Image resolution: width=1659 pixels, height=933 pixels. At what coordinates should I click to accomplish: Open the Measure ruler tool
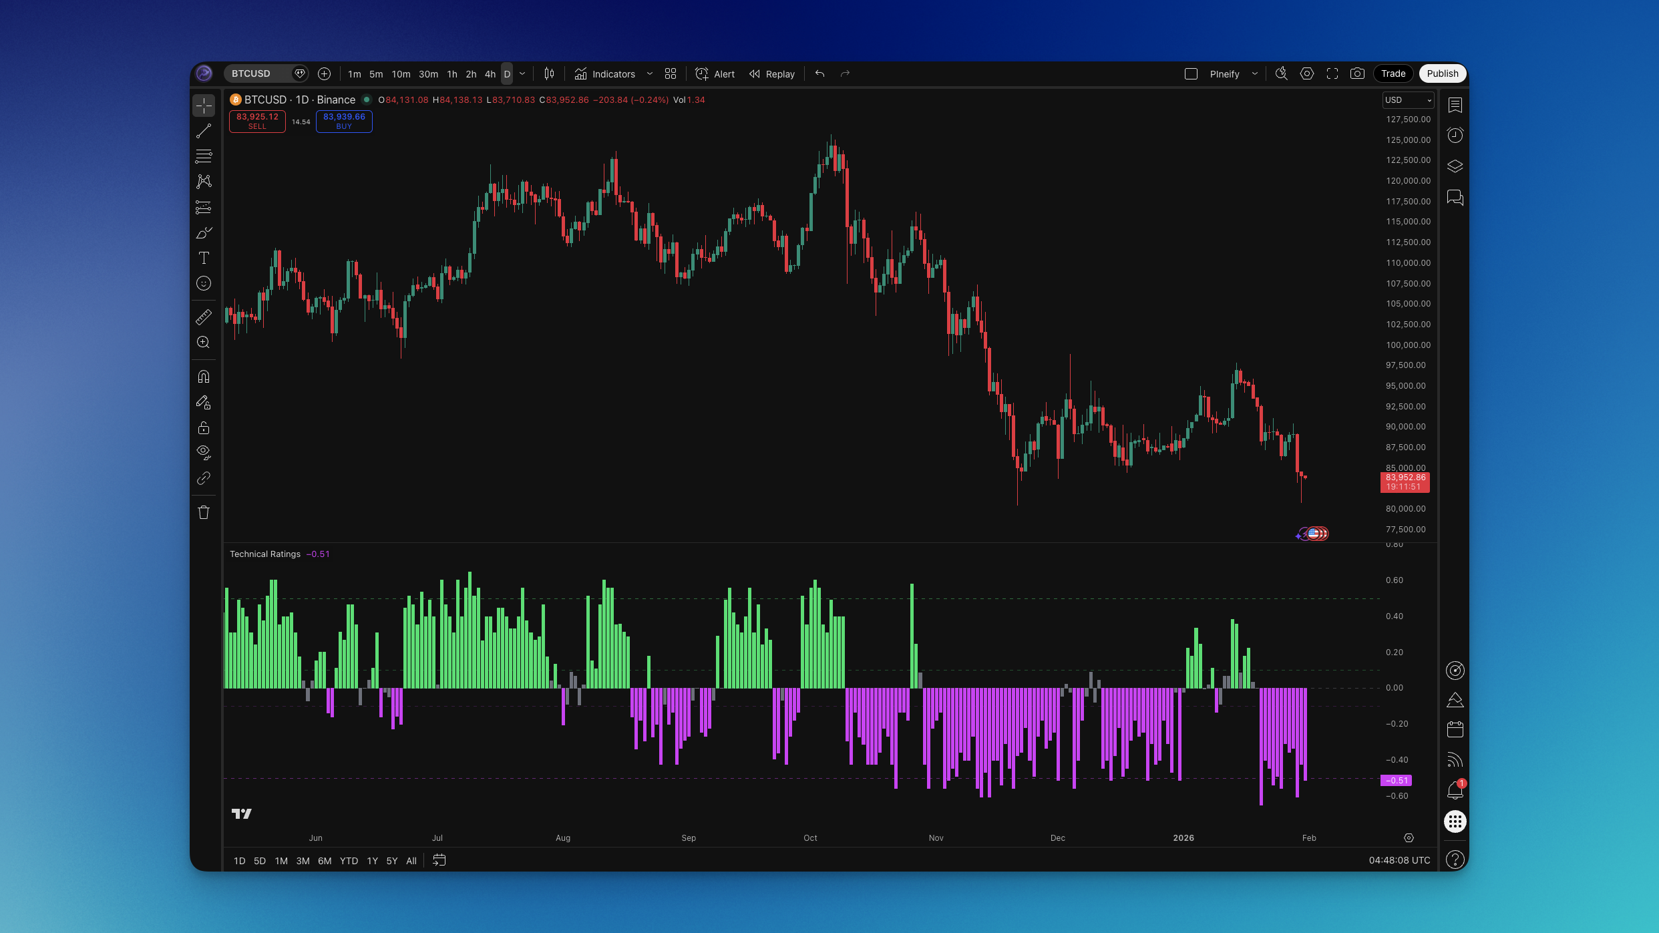tap(204, 317)
